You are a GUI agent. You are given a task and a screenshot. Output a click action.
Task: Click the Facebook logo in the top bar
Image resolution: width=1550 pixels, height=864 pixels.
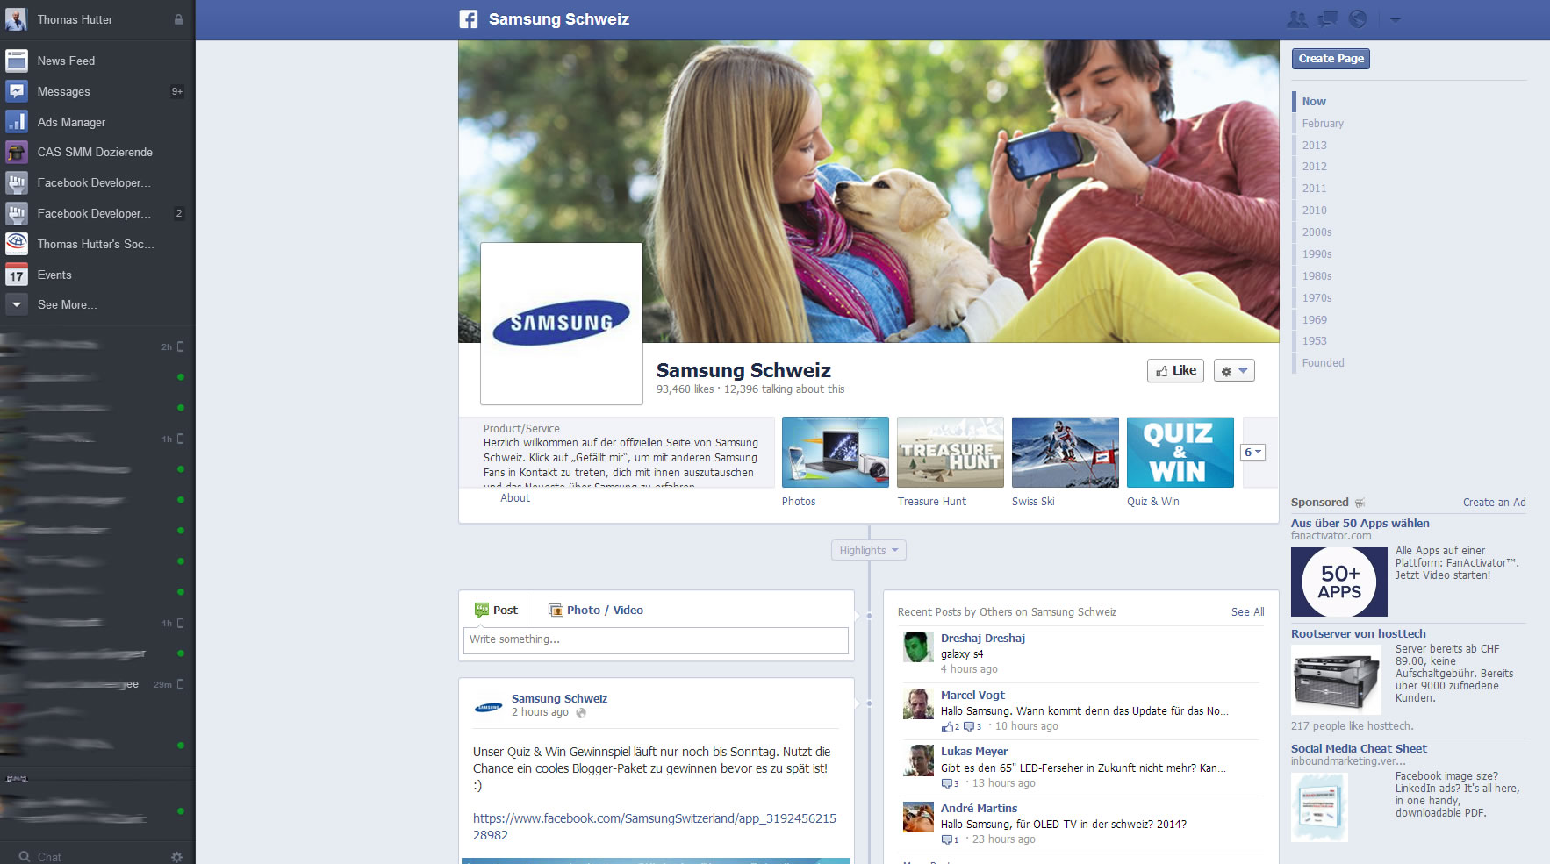click(469, 19)
